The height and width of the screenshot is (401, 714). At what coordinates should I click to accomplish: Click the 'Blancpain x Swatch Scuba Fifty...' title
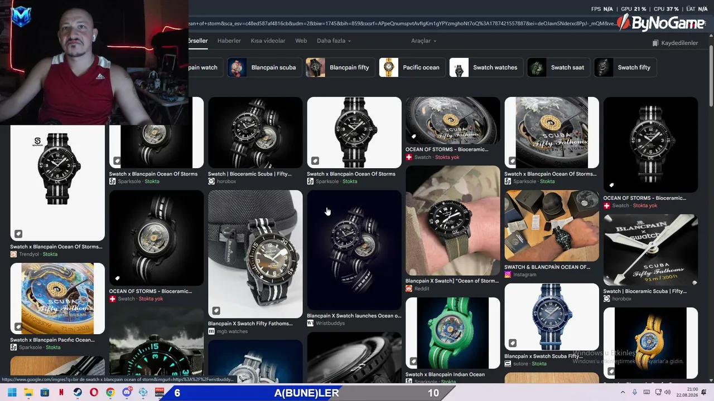[543, 356]
